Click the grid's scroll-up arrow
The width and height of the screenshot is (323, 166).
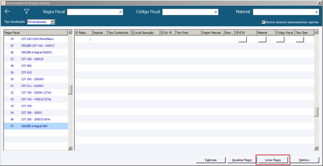[316, 32]
